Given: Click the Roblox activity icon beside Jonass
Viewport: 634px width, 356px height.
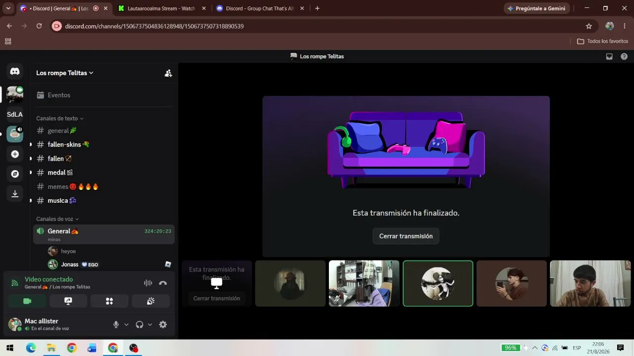Looking at the screenshot, I should tap(168, 265).
